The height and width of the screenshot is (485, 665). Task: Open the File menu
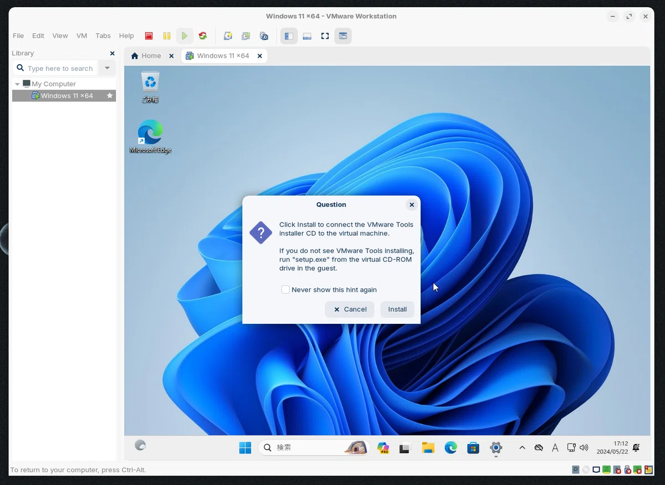click(x=18, y=35)
